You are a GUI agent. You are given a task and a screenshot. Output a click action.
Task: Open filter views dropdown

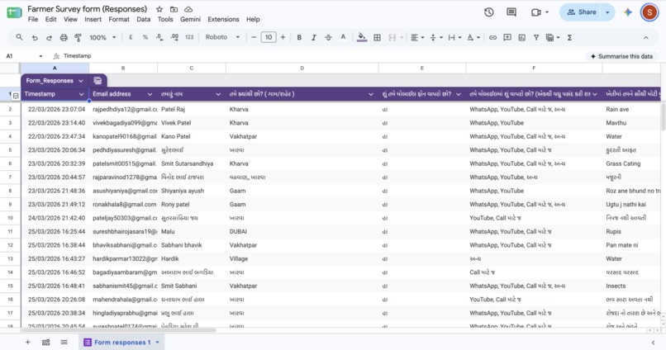(553, 37)
